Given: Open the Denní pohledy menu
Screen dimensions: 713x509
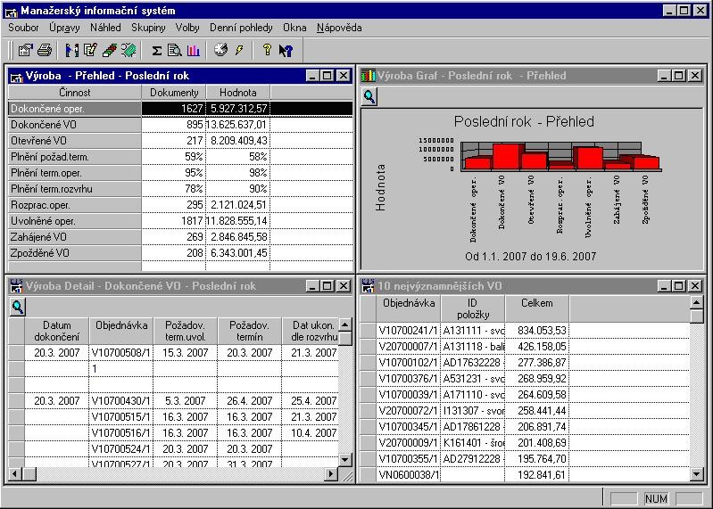Looking at the screenshot, I should (241, 28).
